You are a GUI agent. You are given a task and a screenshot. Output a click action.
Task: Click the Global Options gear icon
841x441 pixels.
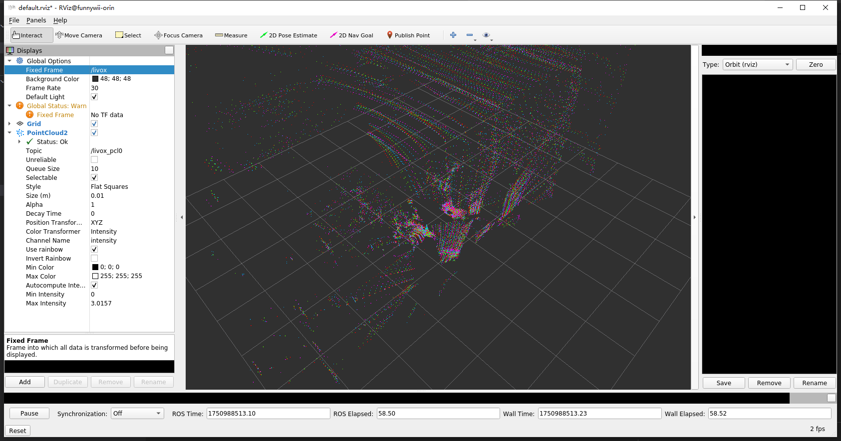click(20, 61)
